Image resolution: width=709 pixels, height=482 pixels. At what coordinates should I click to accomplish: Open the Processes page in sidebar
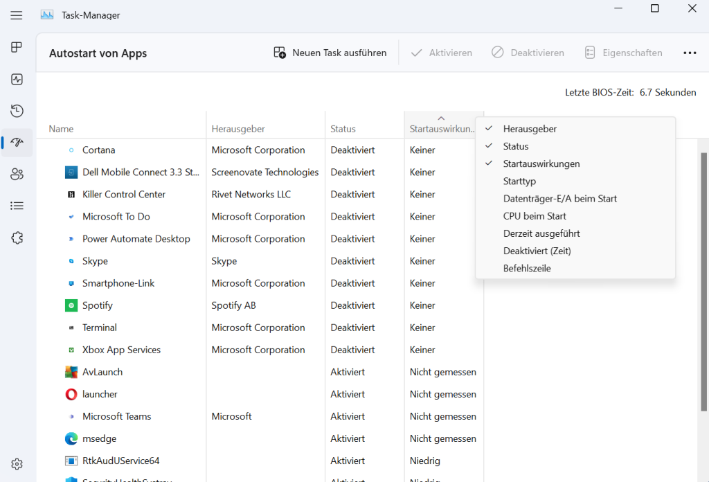pyautogui.click(x=17, y=47)
